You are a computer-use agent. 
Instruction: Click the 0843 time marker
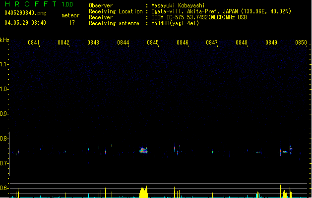[x=93, y=43]
